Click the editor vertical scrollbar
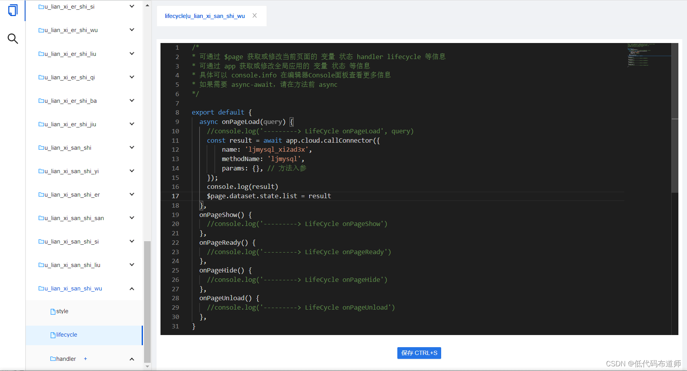Viewport: 687px width, 371px height. pos(675,118)
